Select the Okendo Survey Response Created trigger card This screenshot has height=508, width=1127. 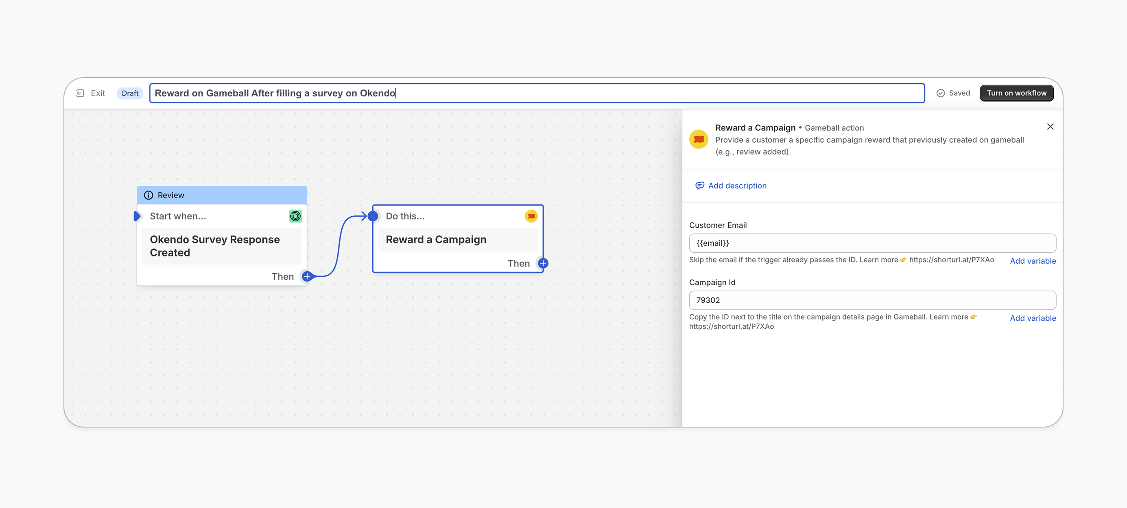[221, 246]
